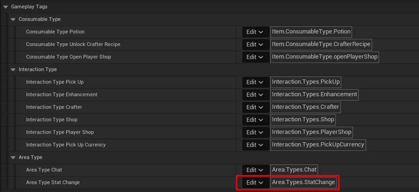Open Edit dropdown for Interaction Type Pick Up
419x192 pixels.
[256, 82]
